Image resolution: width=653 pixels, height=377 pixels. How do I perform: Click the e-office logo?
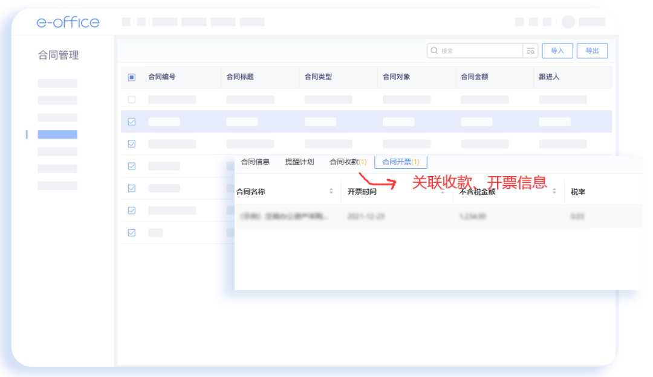click(68, 22)
